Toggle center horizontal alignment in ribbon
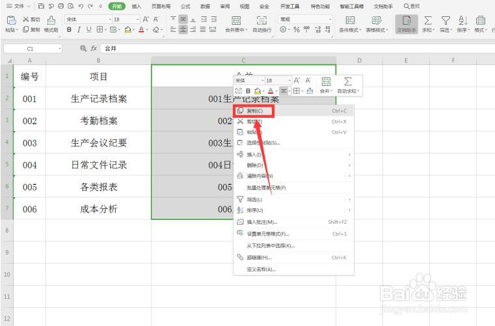The height and width of the screenshot is (326, 495). click(183, 30)
